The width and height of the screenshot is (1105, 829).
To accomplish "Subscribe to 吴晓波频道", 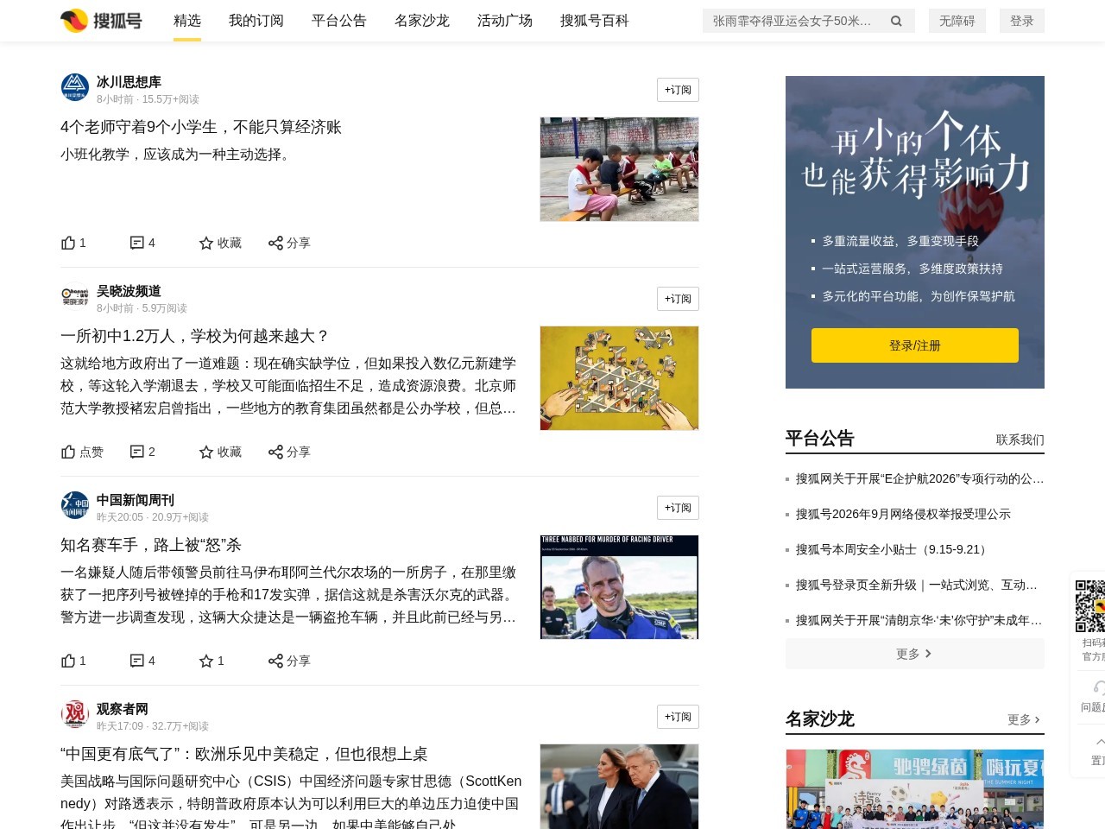I will pos(678,299).
